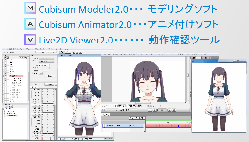
Task: Switch to the テンプレート tab in Animator
Action: click(x=206, y=58)
